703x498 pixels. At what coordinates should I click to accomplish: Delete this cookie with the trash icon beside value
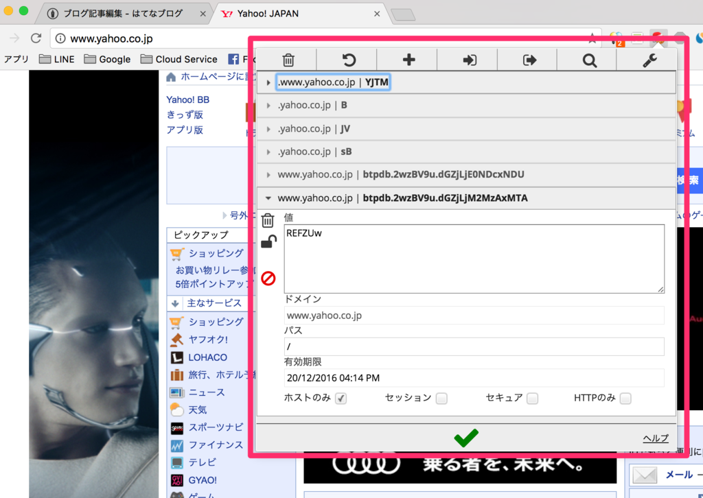click(268, 220)
